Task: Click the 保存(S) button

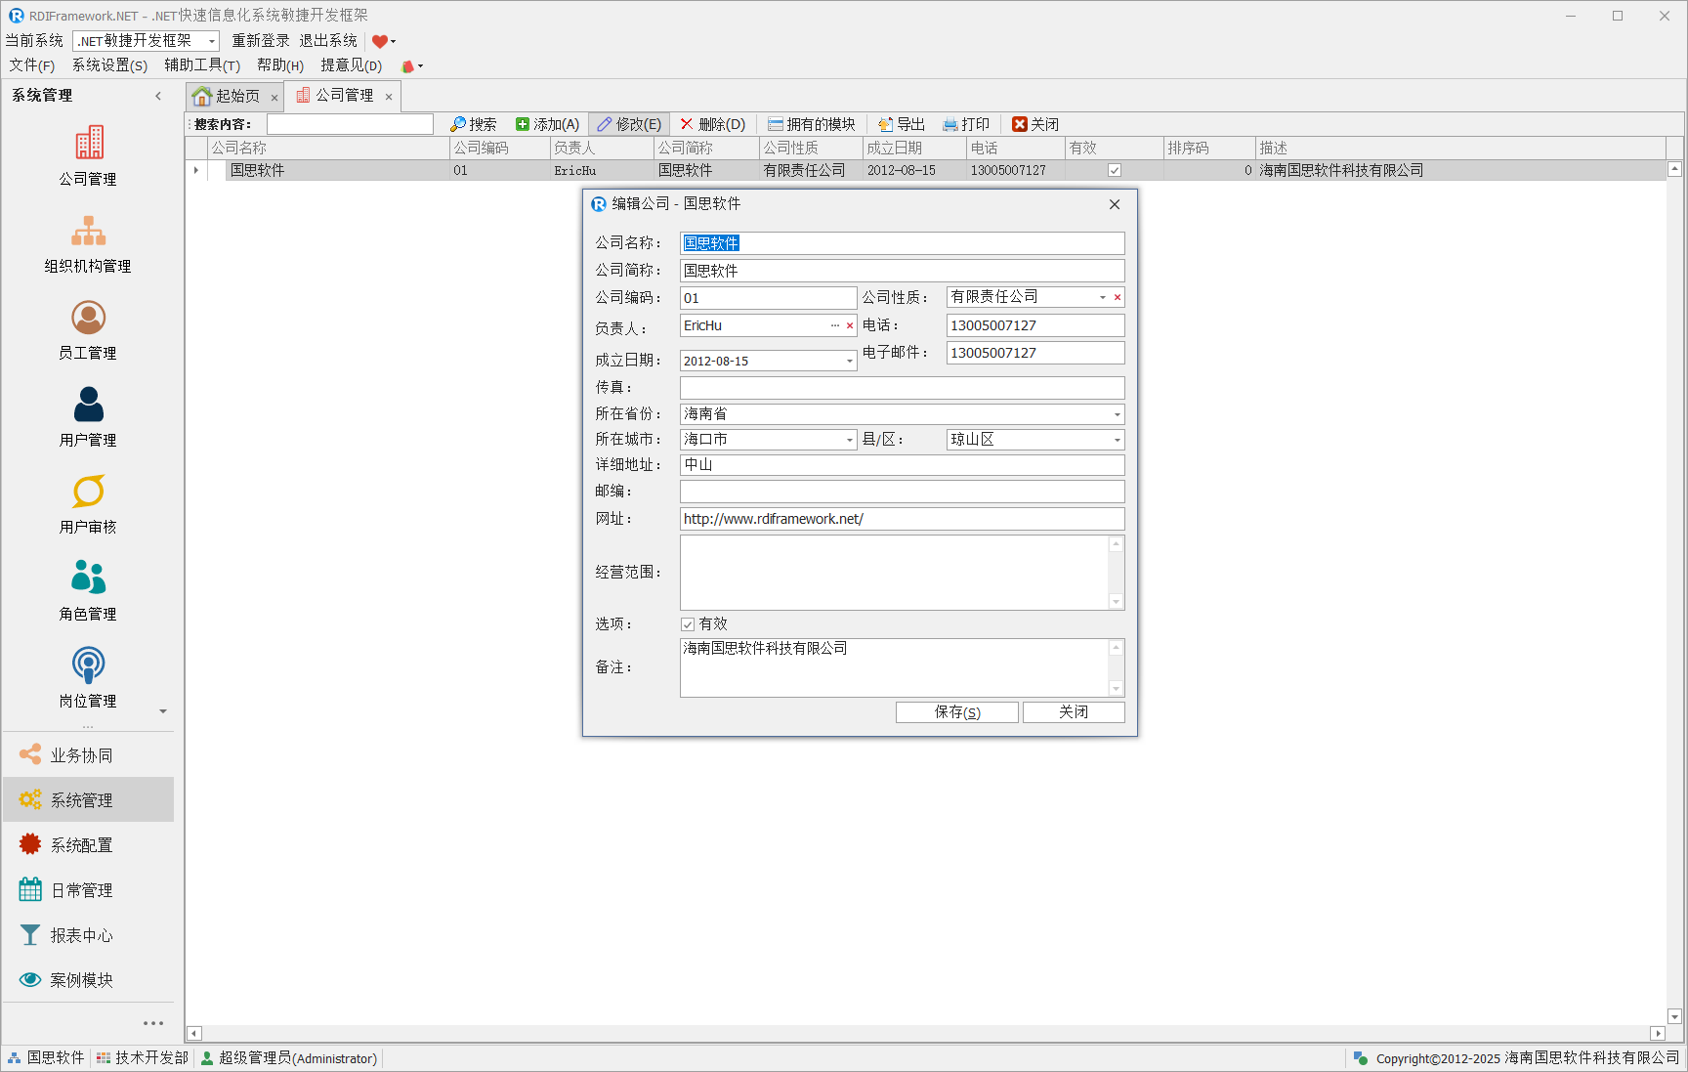Action: (x=956, y=712)
